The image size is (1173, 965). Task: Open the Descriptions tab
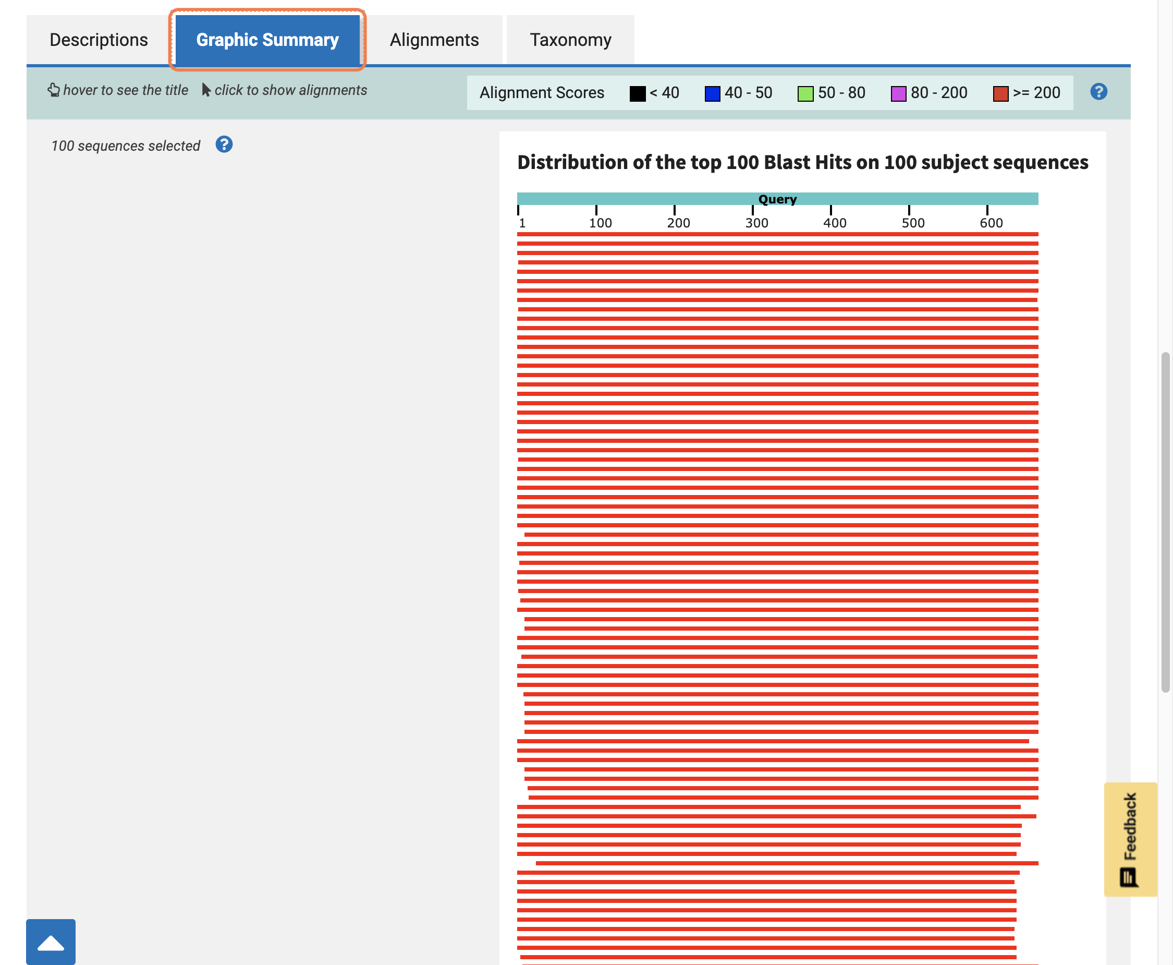[99, 40]
